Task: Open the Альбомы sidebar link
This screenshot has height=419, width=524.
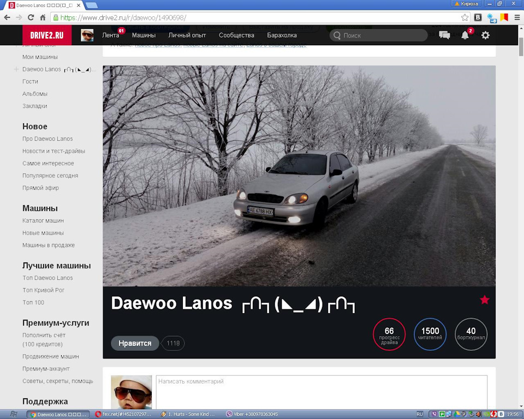Action: tap(35, 94)
